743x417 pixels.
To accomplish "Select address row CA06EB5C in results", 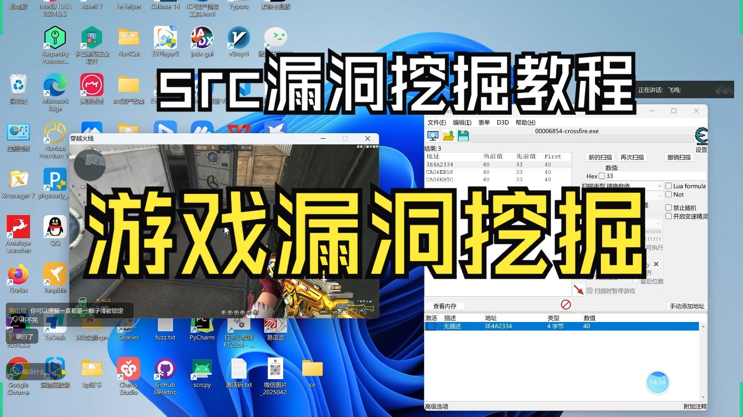I will 498,180.
